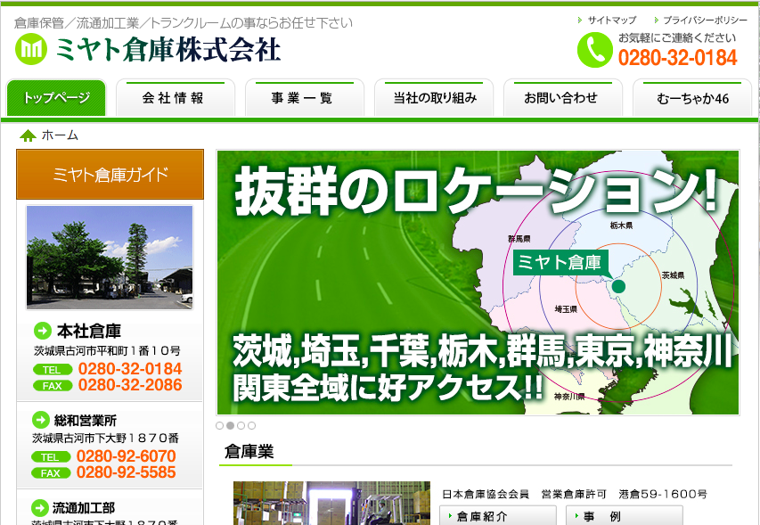This screenshot has height=525, width=760.
Task: Click the 流通加工部 heading
Action: [x=84, y=508]
